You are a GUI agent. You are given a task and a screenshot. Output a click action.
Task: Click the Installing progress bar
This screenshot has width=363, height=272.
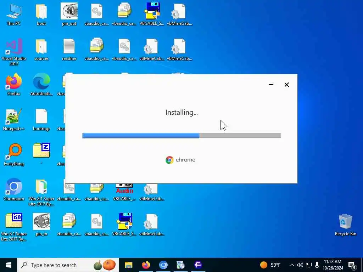(x=181, y=135)
